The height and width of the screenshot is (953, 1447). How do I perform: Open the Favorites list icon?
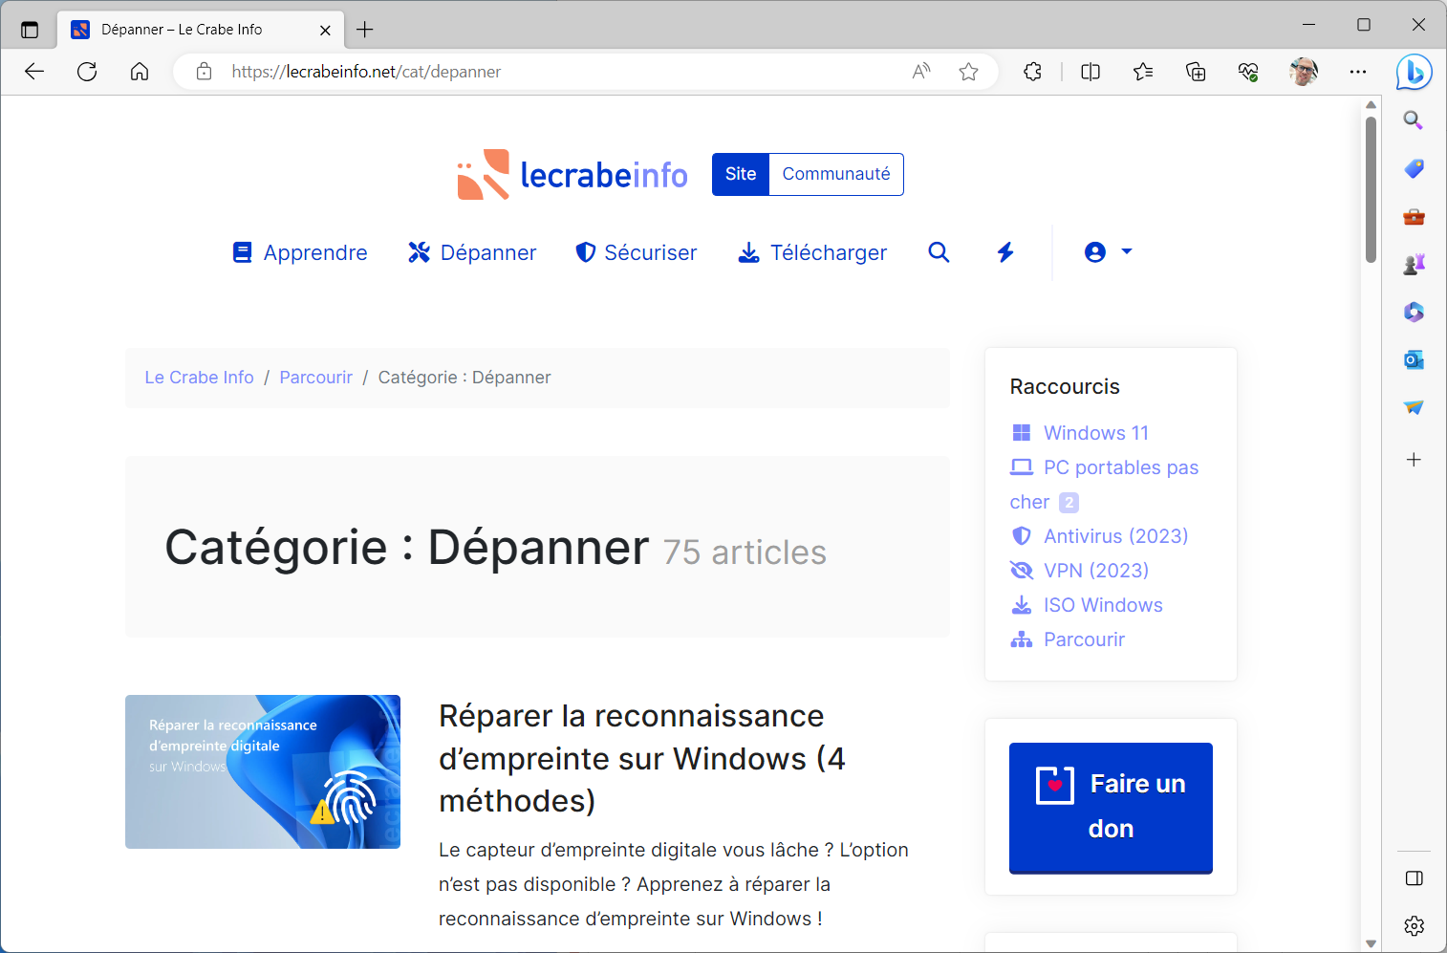click(x=1143, y=72)
